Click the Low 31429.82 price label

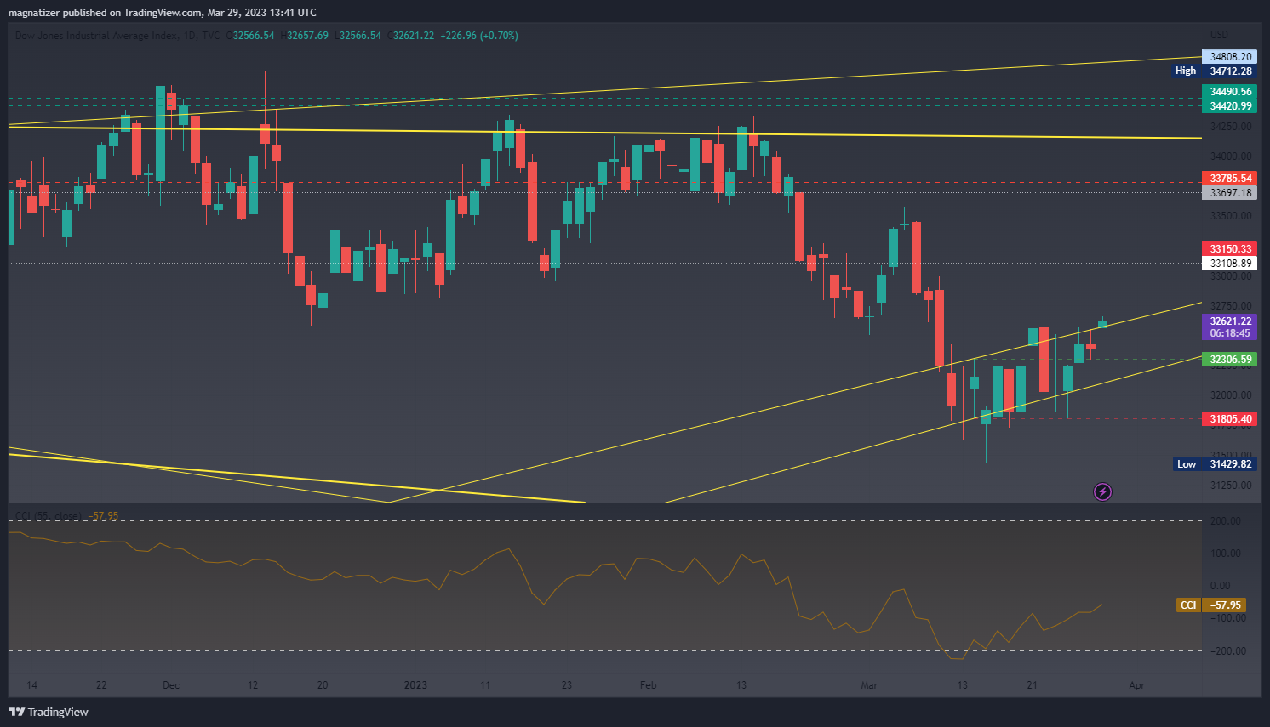pyautogui.click(x=1214, y=464)
